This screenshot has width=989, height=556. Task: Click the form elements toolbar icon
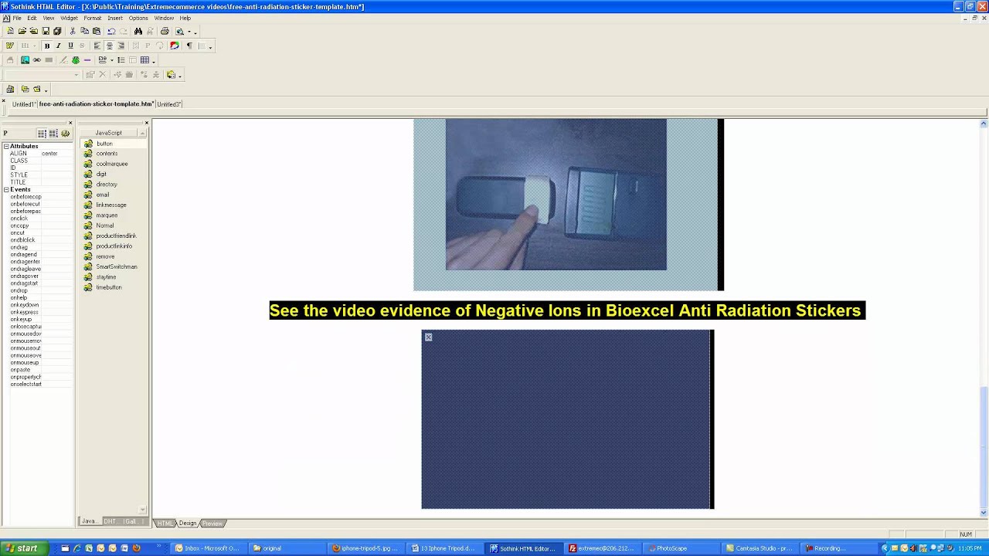tap(103, 60)
